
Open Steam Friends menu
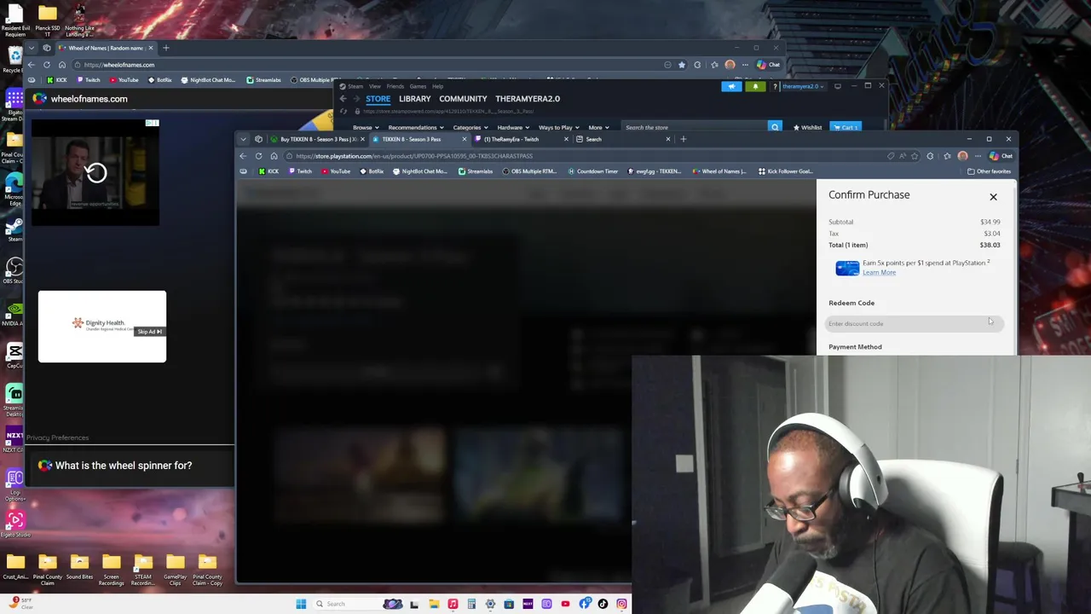click(x=395, y=86)
